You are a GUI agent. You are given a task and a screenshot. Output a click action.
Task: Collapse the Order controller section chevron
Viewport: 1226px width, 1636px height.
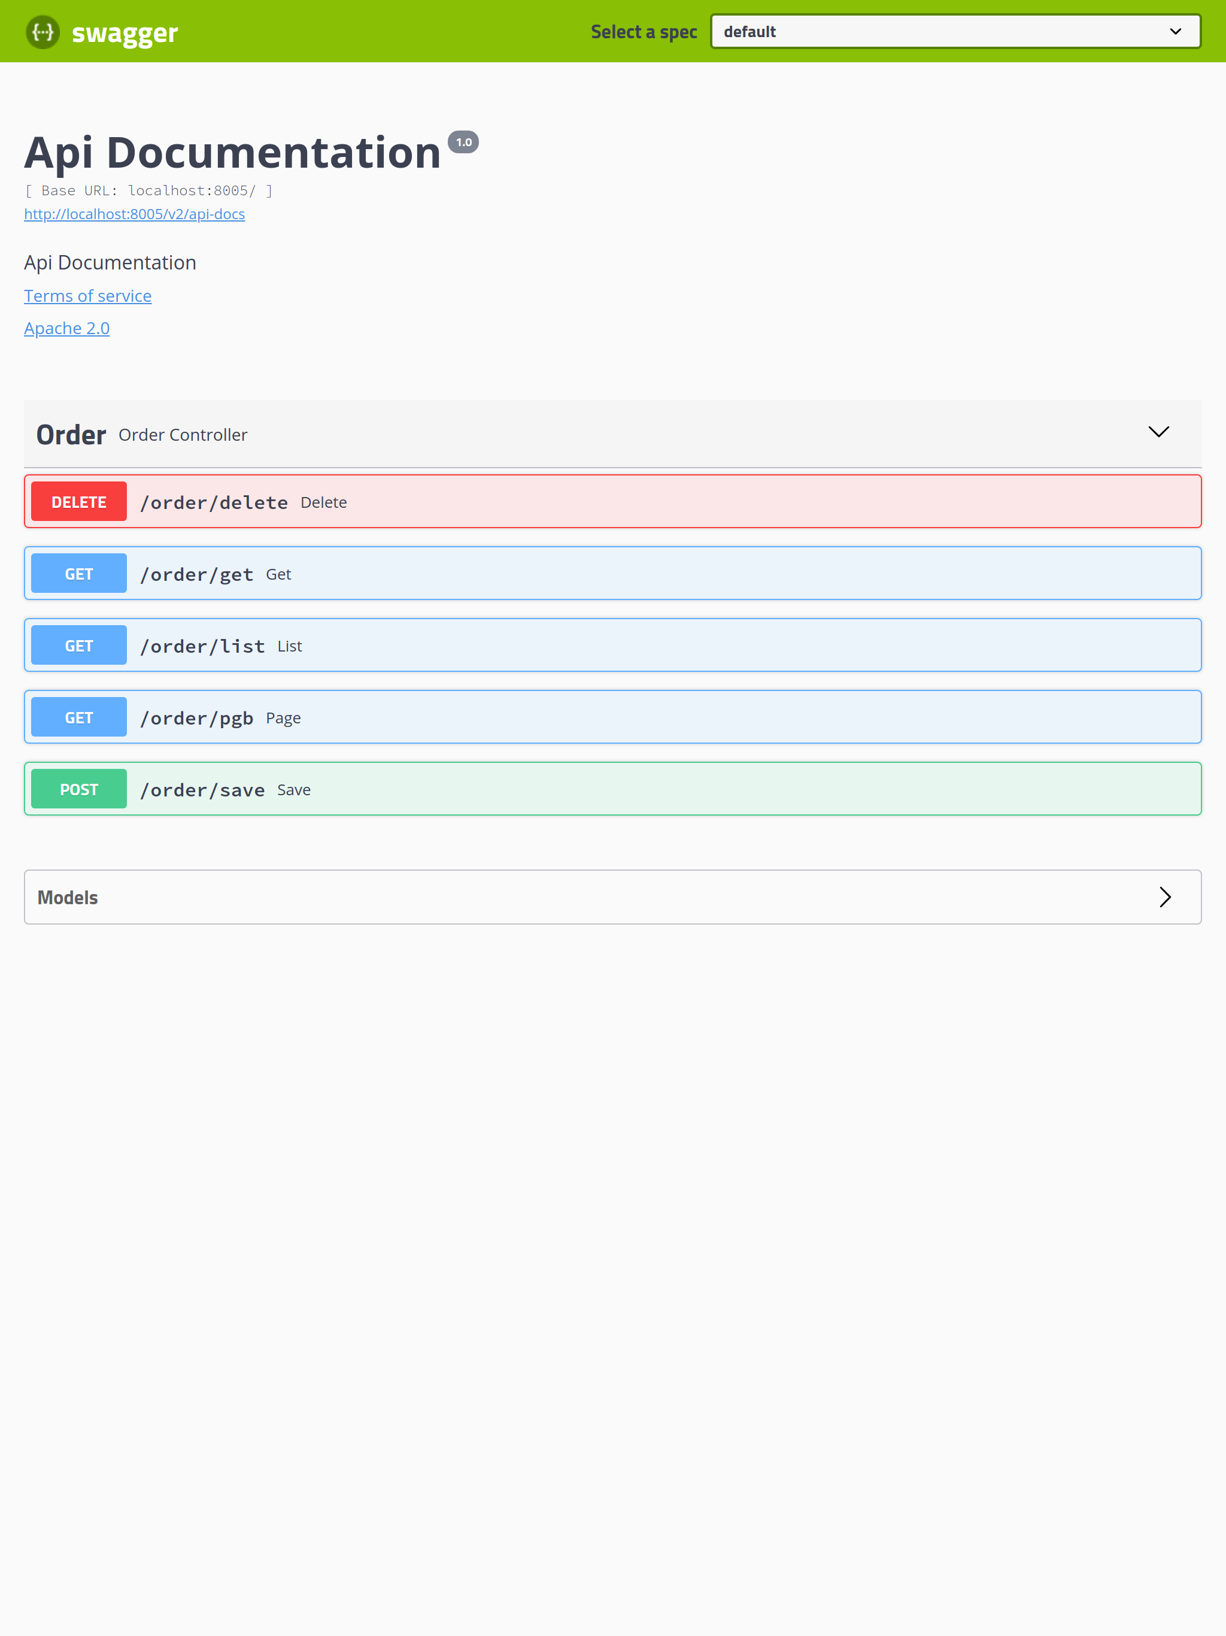point(1158,432)
